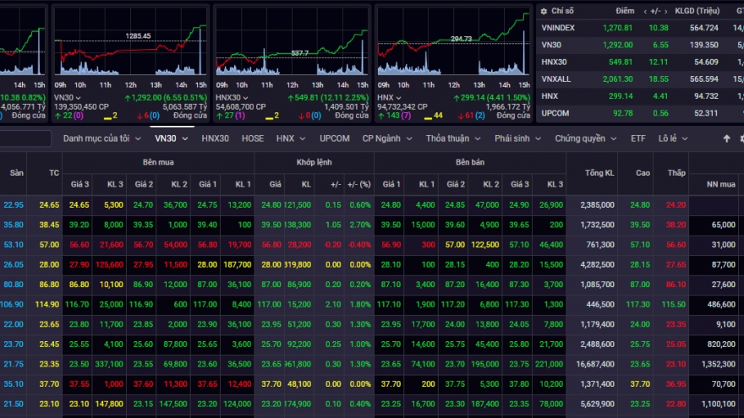Sort by Tổng KL column header
744x418 pixels.
599,172
